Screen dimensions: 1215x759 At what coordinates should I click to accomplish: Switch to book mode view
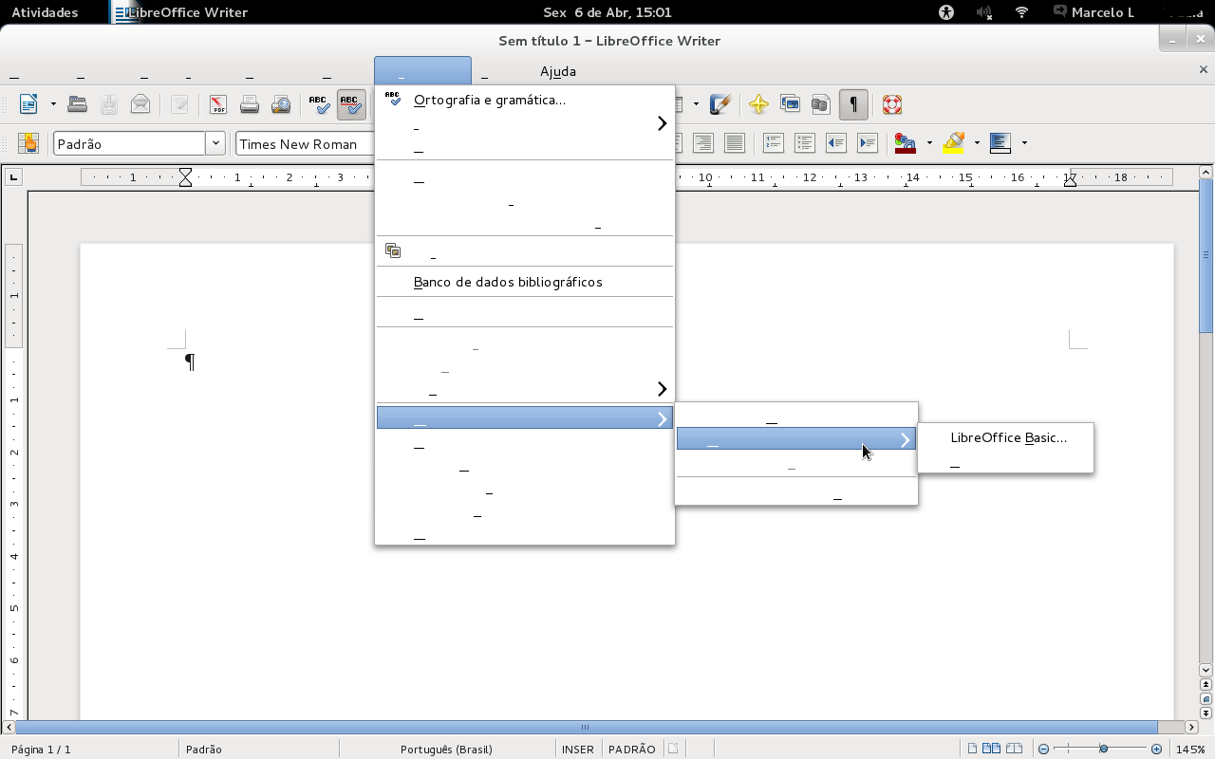(x=1015, y=749)
